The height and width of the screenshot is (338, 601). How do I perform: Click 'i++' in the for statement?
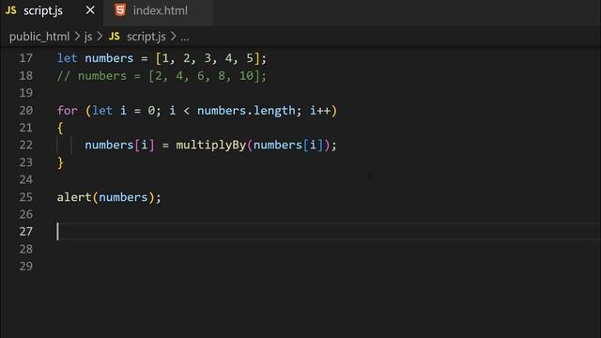click(320, 111)
